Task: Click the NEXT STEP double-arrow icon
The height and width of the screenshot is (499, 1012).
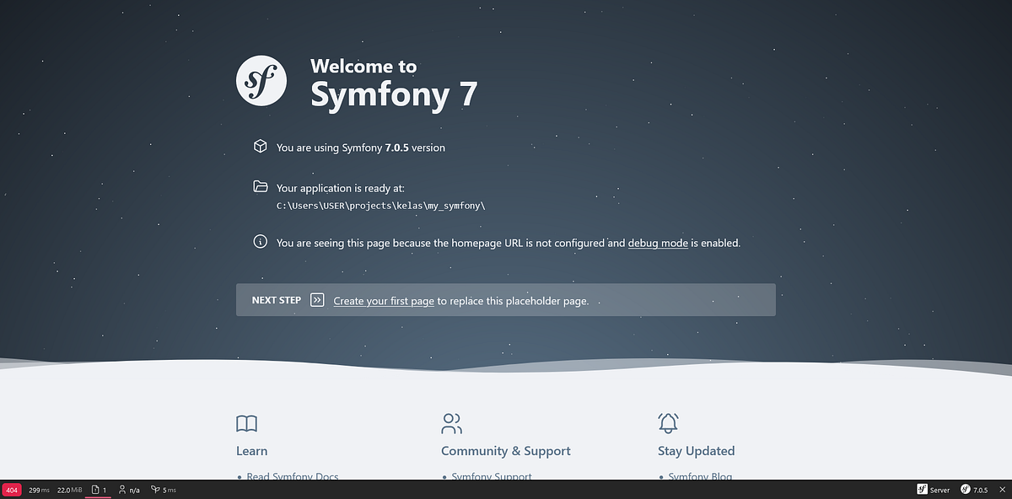Action: coord(317,299)
